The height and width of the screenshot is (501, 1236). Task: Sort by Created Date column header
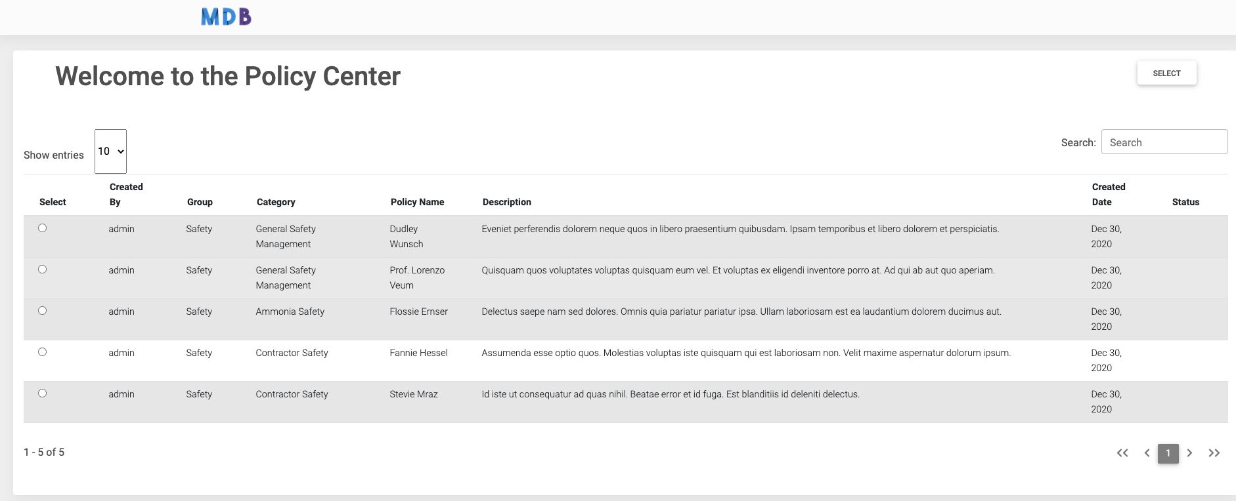(1109, 195)
